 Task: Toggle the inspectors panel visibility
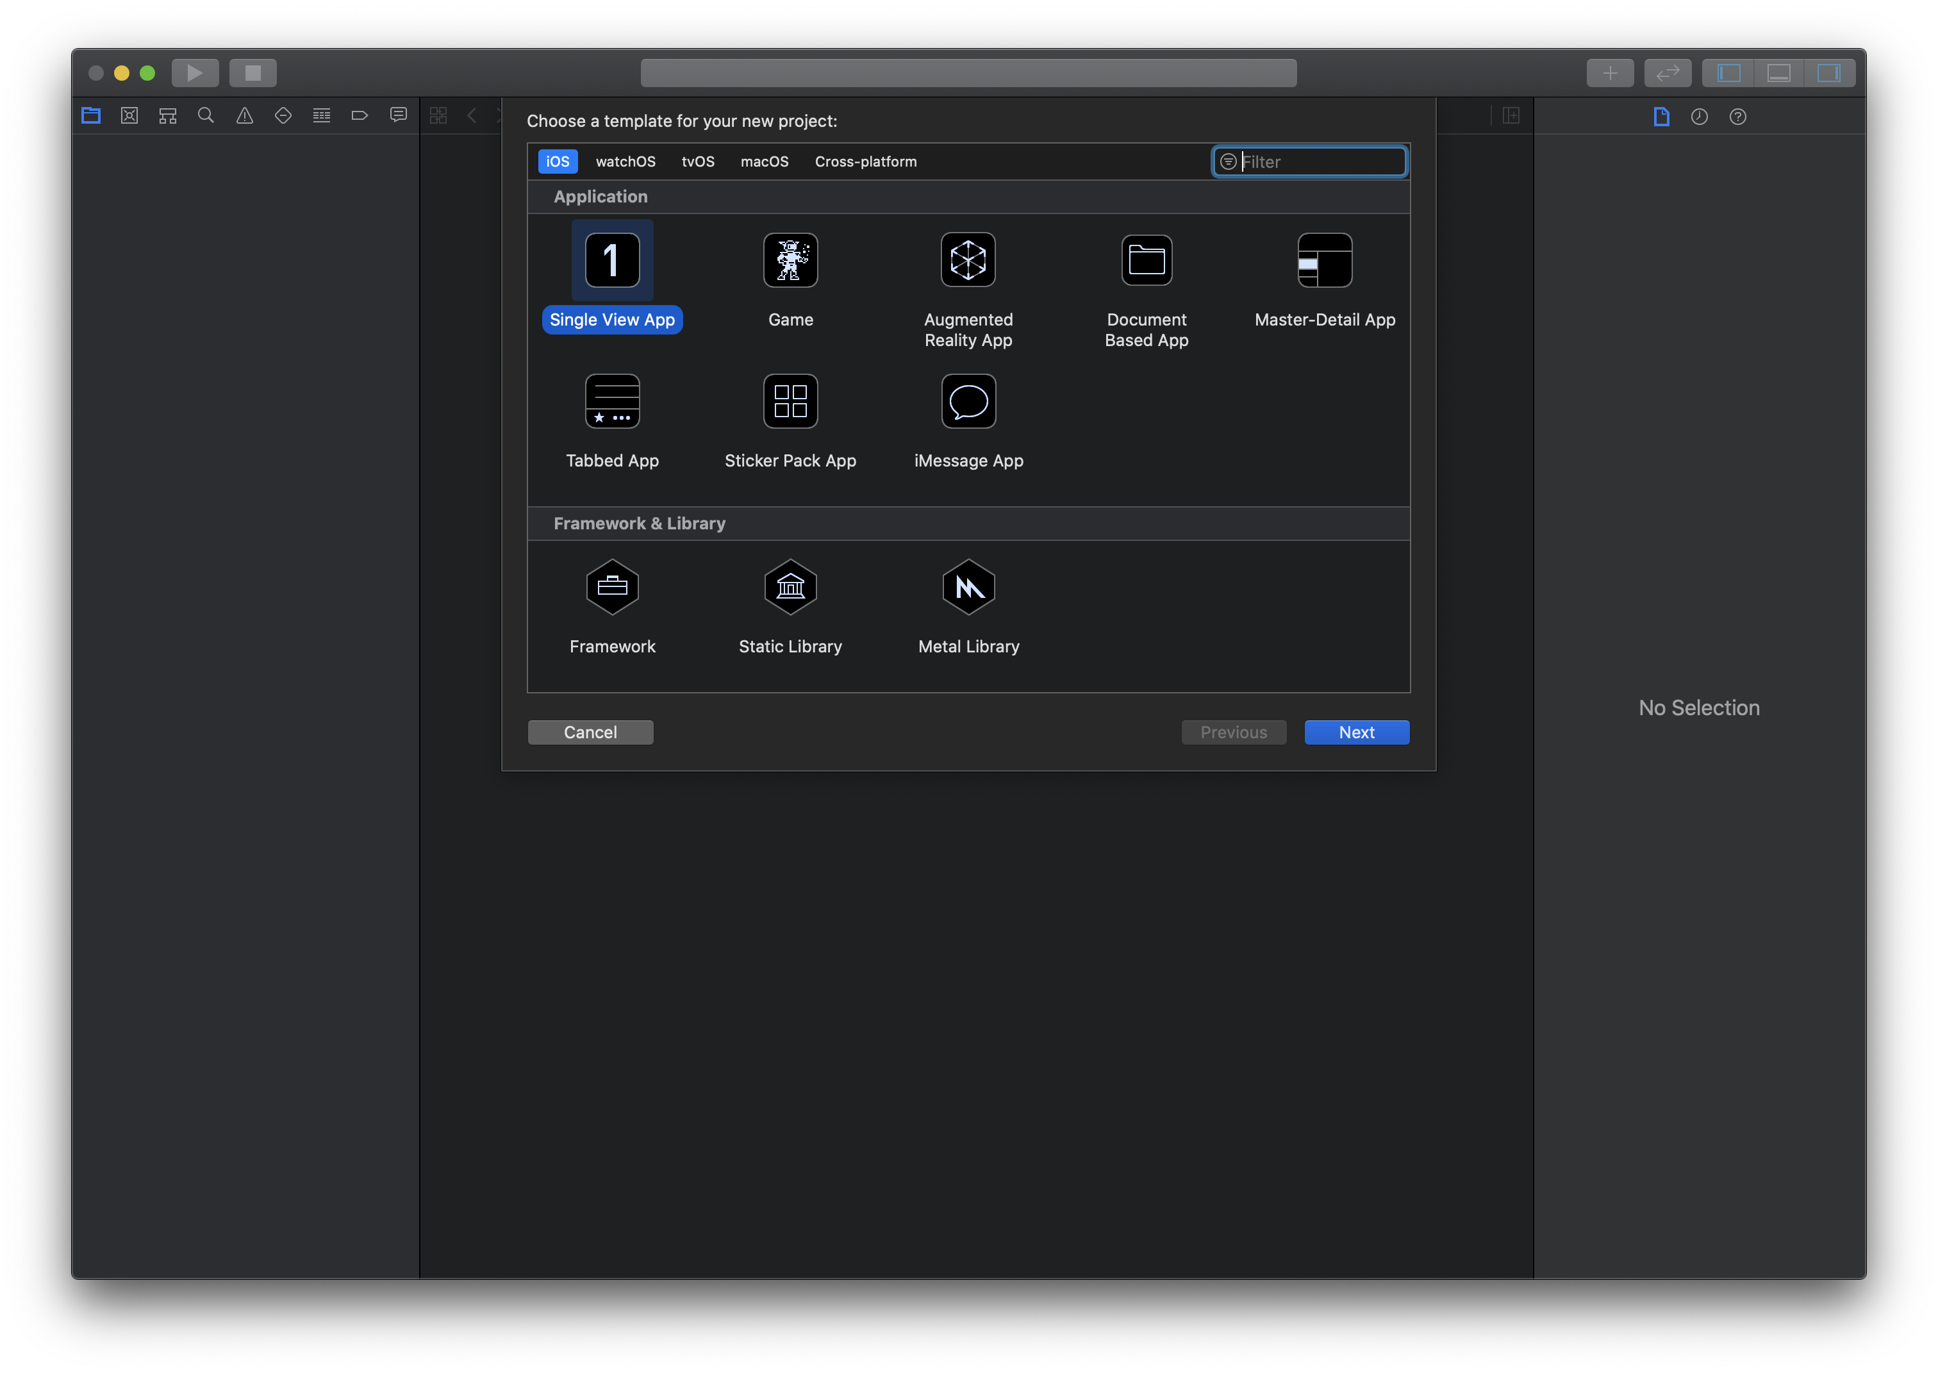tap(1828, 74)
